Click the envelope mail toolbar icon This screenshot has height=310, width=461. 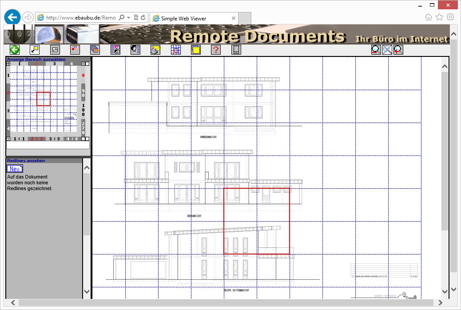[x=155, y=50]
